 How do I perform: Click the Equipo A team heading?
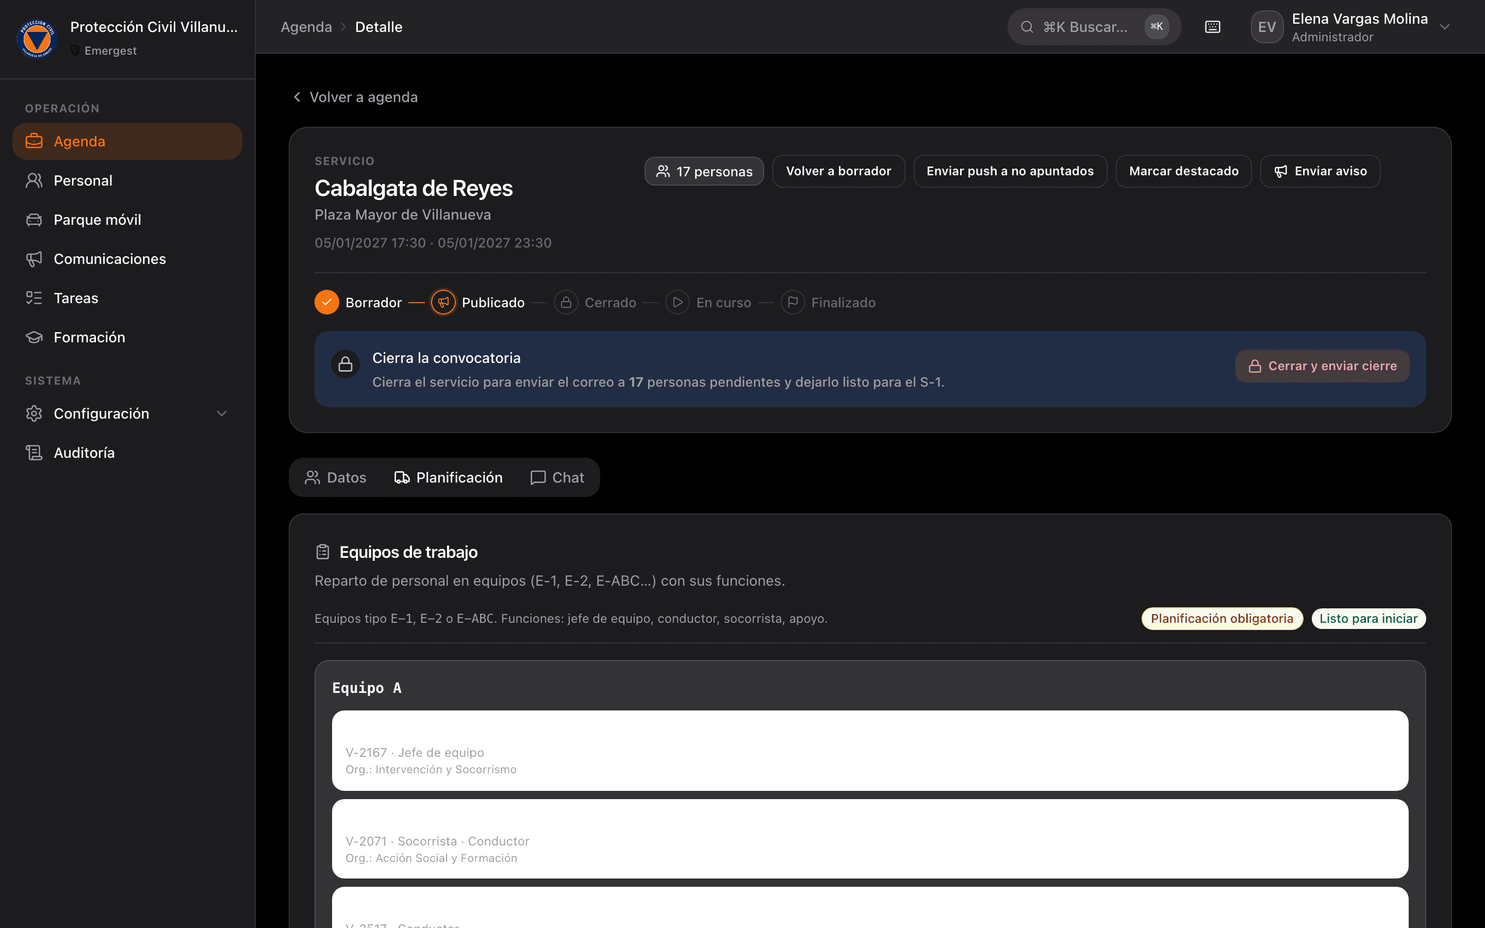367,688
